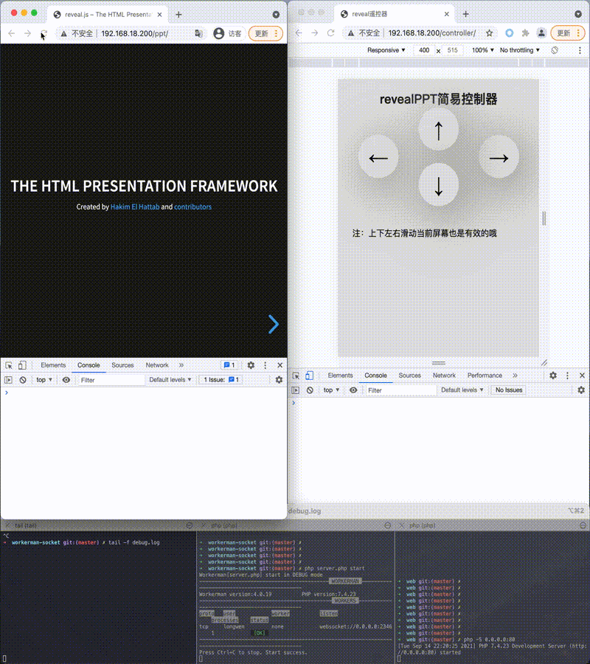Click the left arrow controller button
The image size is (590, 664).
(378, 158)
